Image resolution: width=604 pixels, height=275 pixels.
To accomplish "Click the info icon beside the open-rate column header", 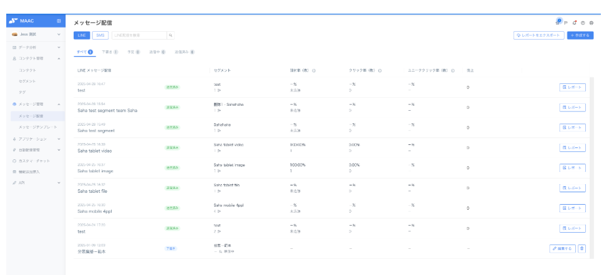I will (x=313, y=70).
